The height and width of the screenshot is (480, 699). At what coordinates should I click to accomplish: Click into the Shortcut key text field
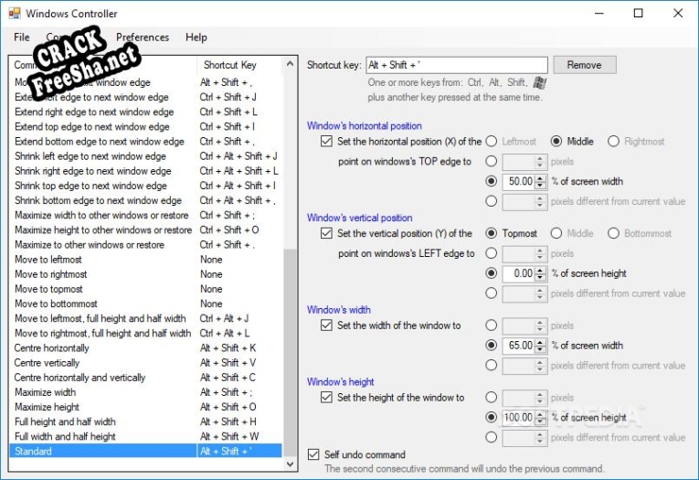(455, 65)
